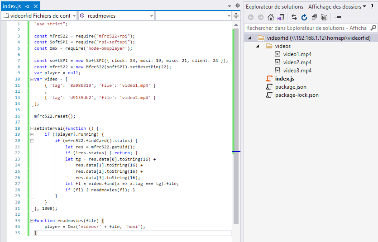Click the Home icon in Solution Explorer
The height and width of the screenshot is (242, 378).
click(271, 17)
